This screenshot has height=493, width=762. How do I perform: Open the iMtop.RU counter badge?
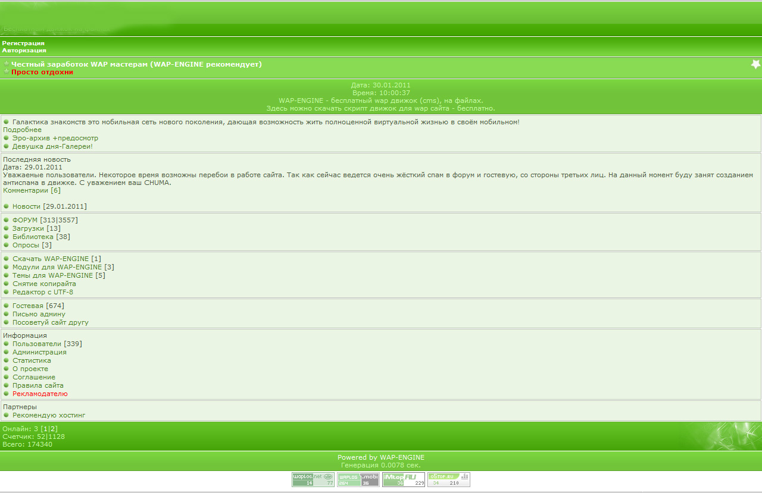[404, 479]
